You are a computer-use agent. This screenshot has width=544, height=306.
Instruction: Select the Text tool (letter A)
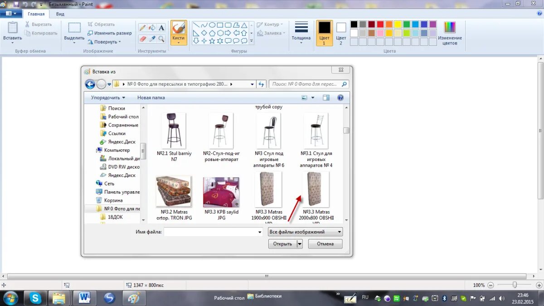tap(161, 28)
